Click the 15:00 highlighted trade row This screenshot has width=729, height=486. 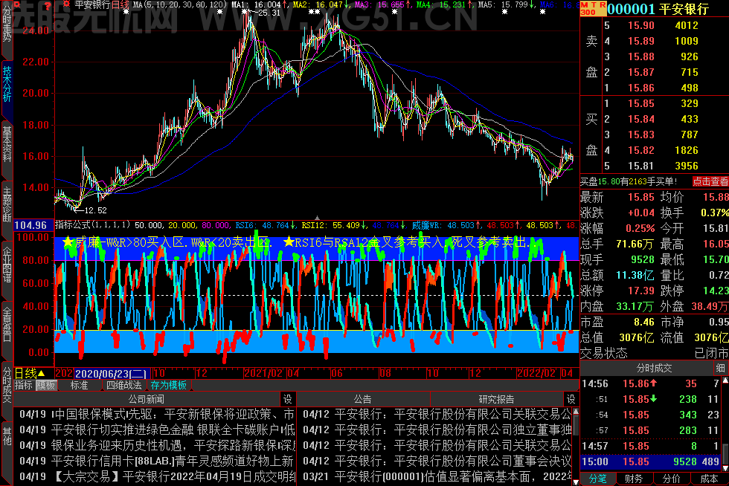(x=650, y=461)
